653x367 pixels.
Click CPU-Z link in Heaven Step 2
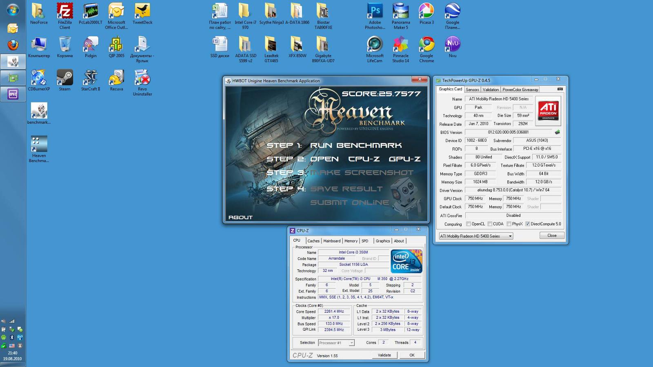click(364, 159)
